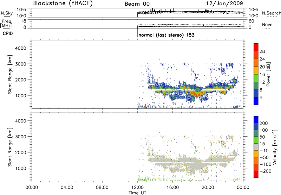Click the -100 label on Velocity colorbar
Viewport: 281px width, 195px height.
(266, 164)
